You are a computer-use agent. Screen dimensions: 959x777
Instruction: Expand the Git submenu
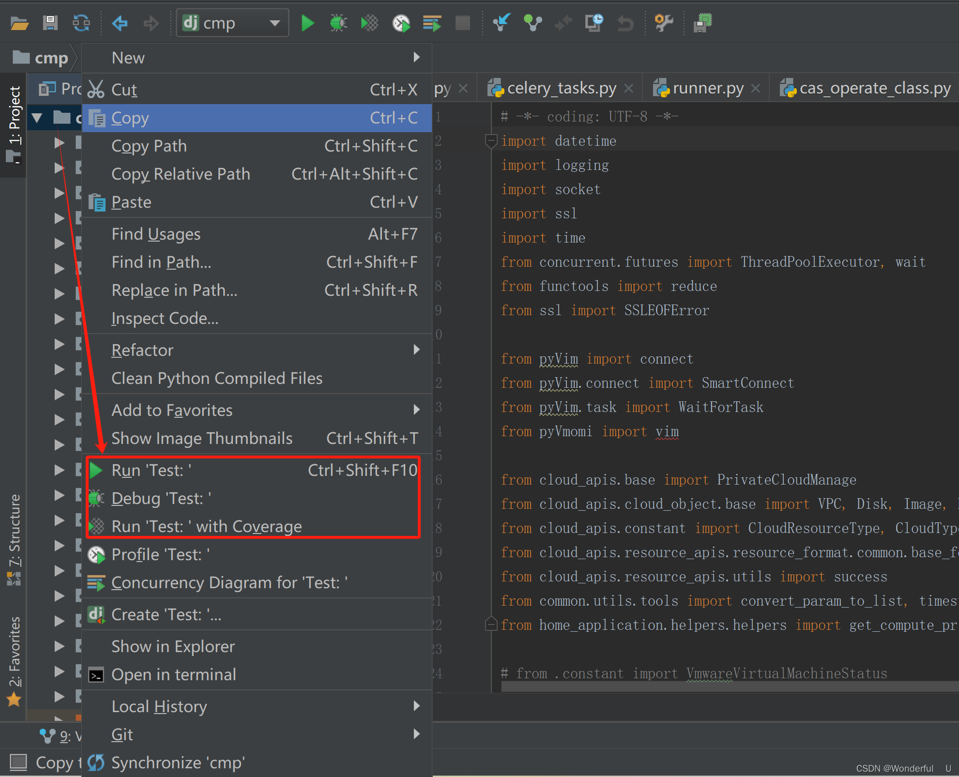[257, 735]
